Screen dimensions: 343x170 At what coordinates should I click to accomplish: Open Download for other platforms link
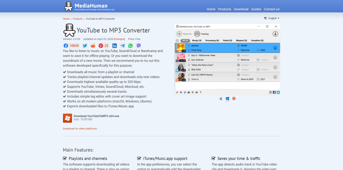click(80, 129)
